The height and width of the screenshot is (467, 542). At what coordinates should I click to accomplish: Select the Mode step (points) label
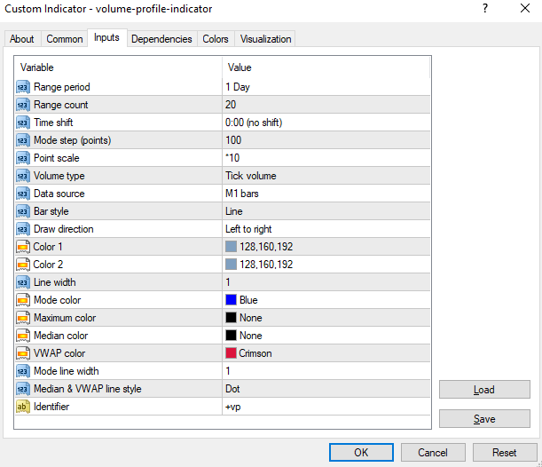72,140
